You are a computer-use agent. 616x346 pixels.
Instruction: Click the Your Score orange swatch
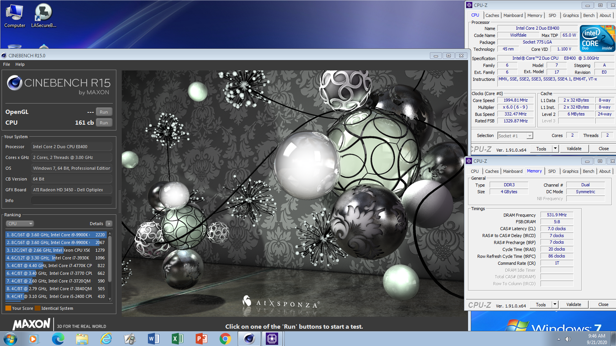click(8, 308)
